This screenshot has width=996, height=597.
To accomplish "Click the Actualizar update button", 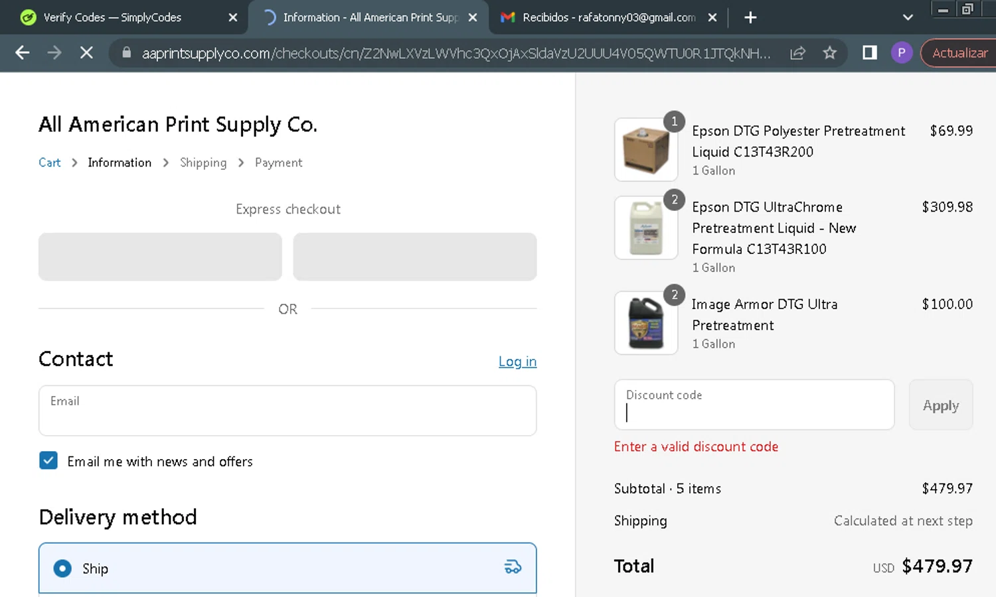I will tap(959, 53).
